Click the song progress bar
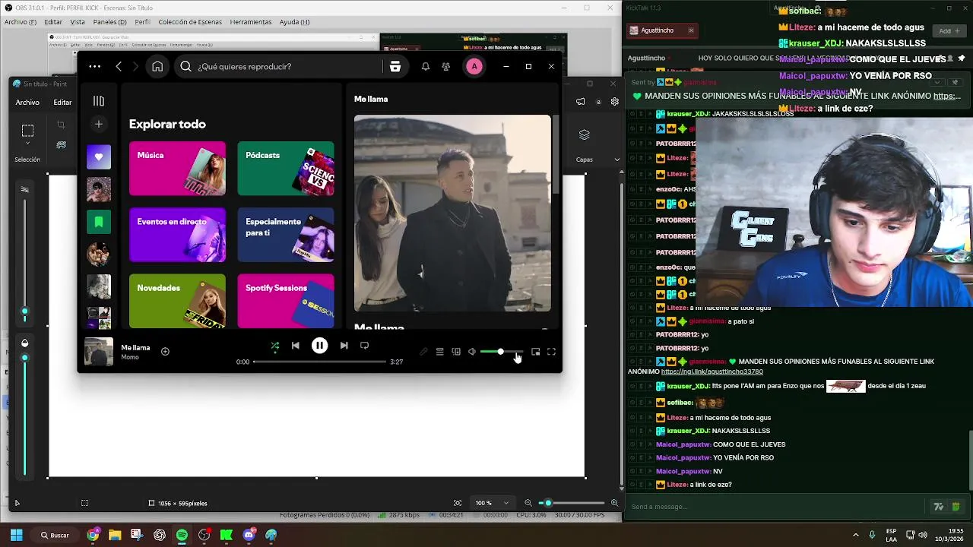 pyautogui.click(x=319, y=362)
